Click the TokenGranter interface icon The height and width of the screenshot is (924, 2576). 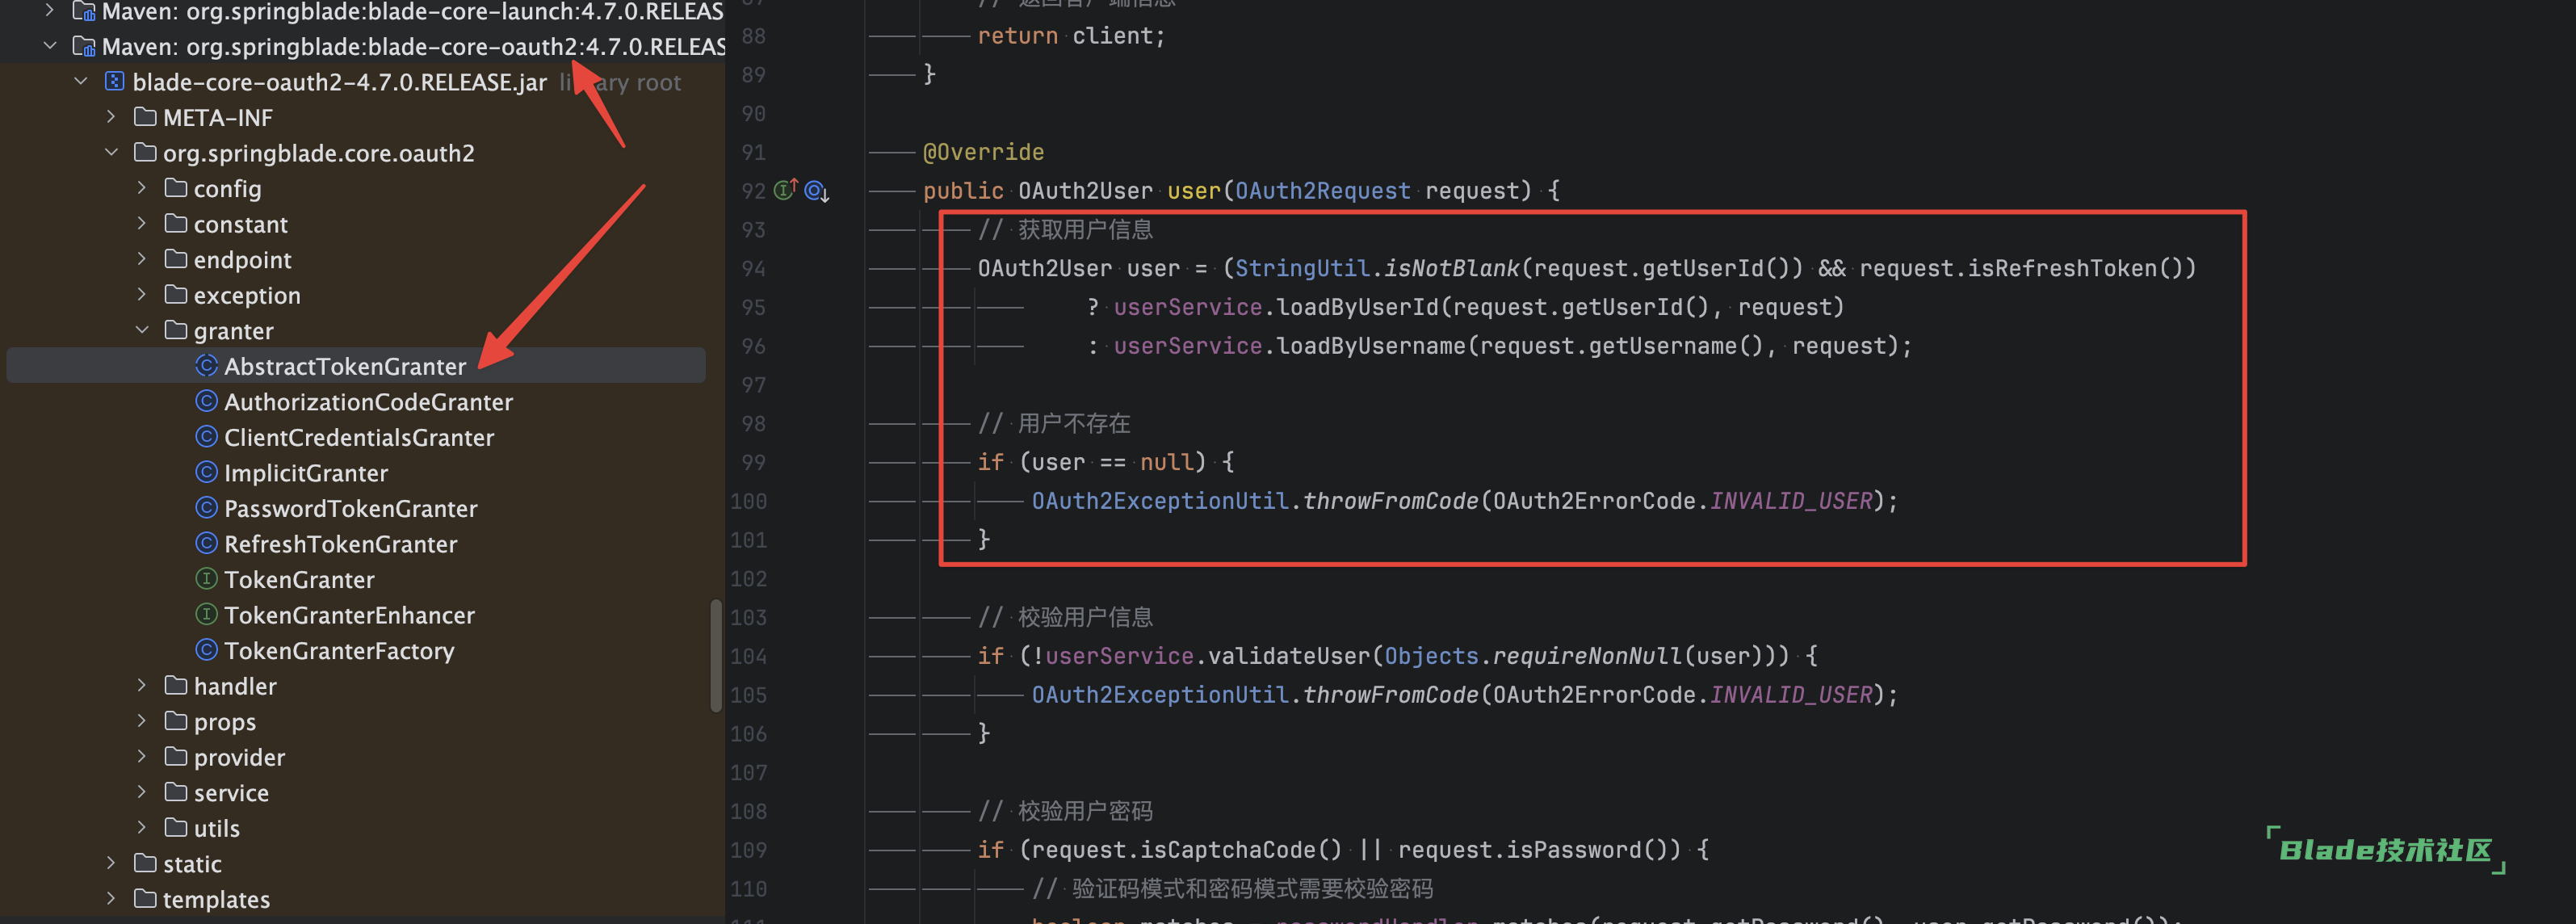pyautogui.click(x=206, y=579)
